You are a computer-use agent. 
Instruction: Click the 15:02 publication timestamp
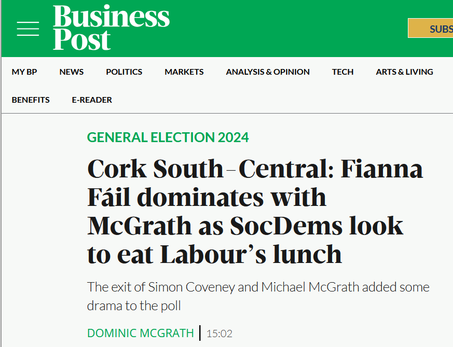click(x=219, y=334)
